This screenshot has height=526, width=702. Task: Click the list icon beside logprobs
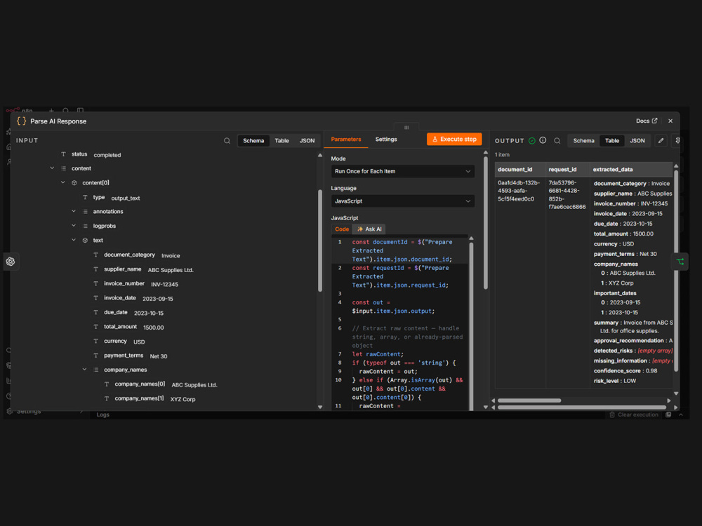point(85,226)
